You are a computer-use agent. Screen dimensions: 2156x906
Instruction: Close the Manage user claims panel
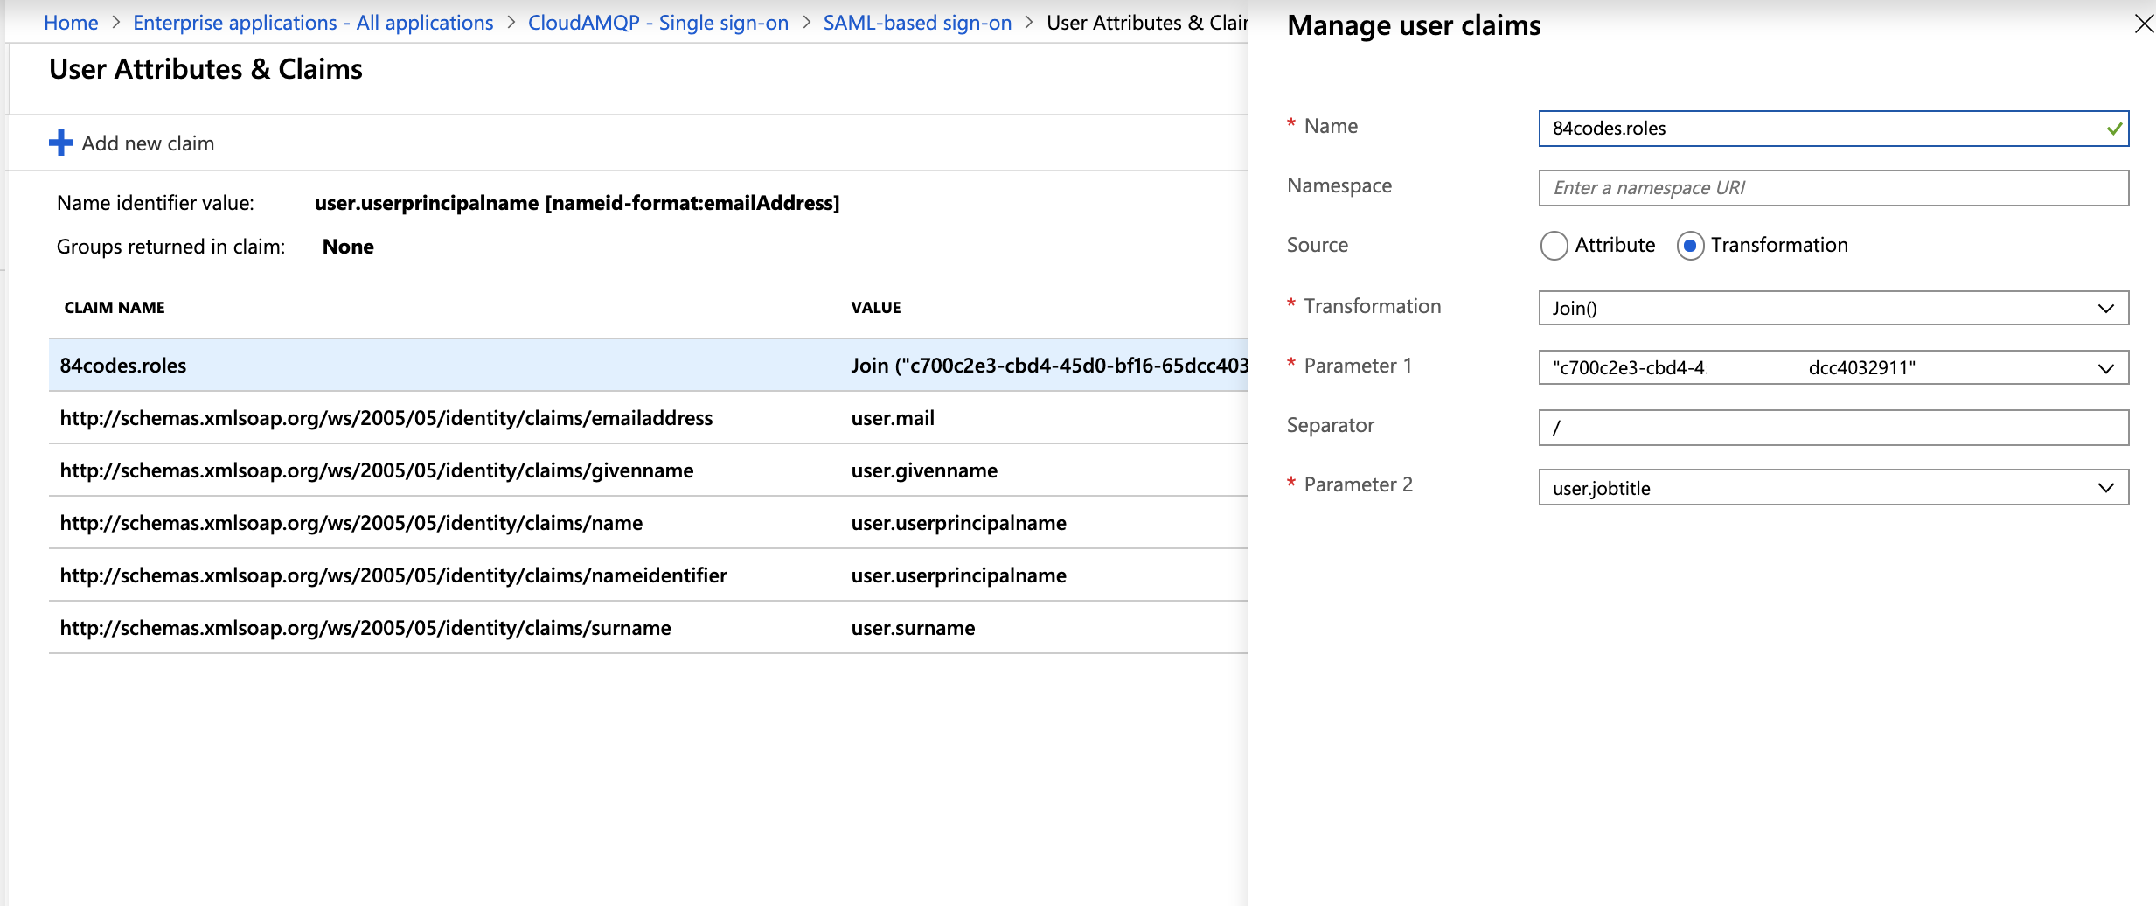click(2143, 24)
